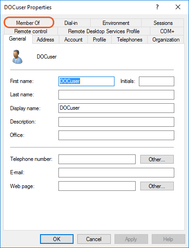
Task: Select the Sessions tab
Action: [x=163, y=23]
